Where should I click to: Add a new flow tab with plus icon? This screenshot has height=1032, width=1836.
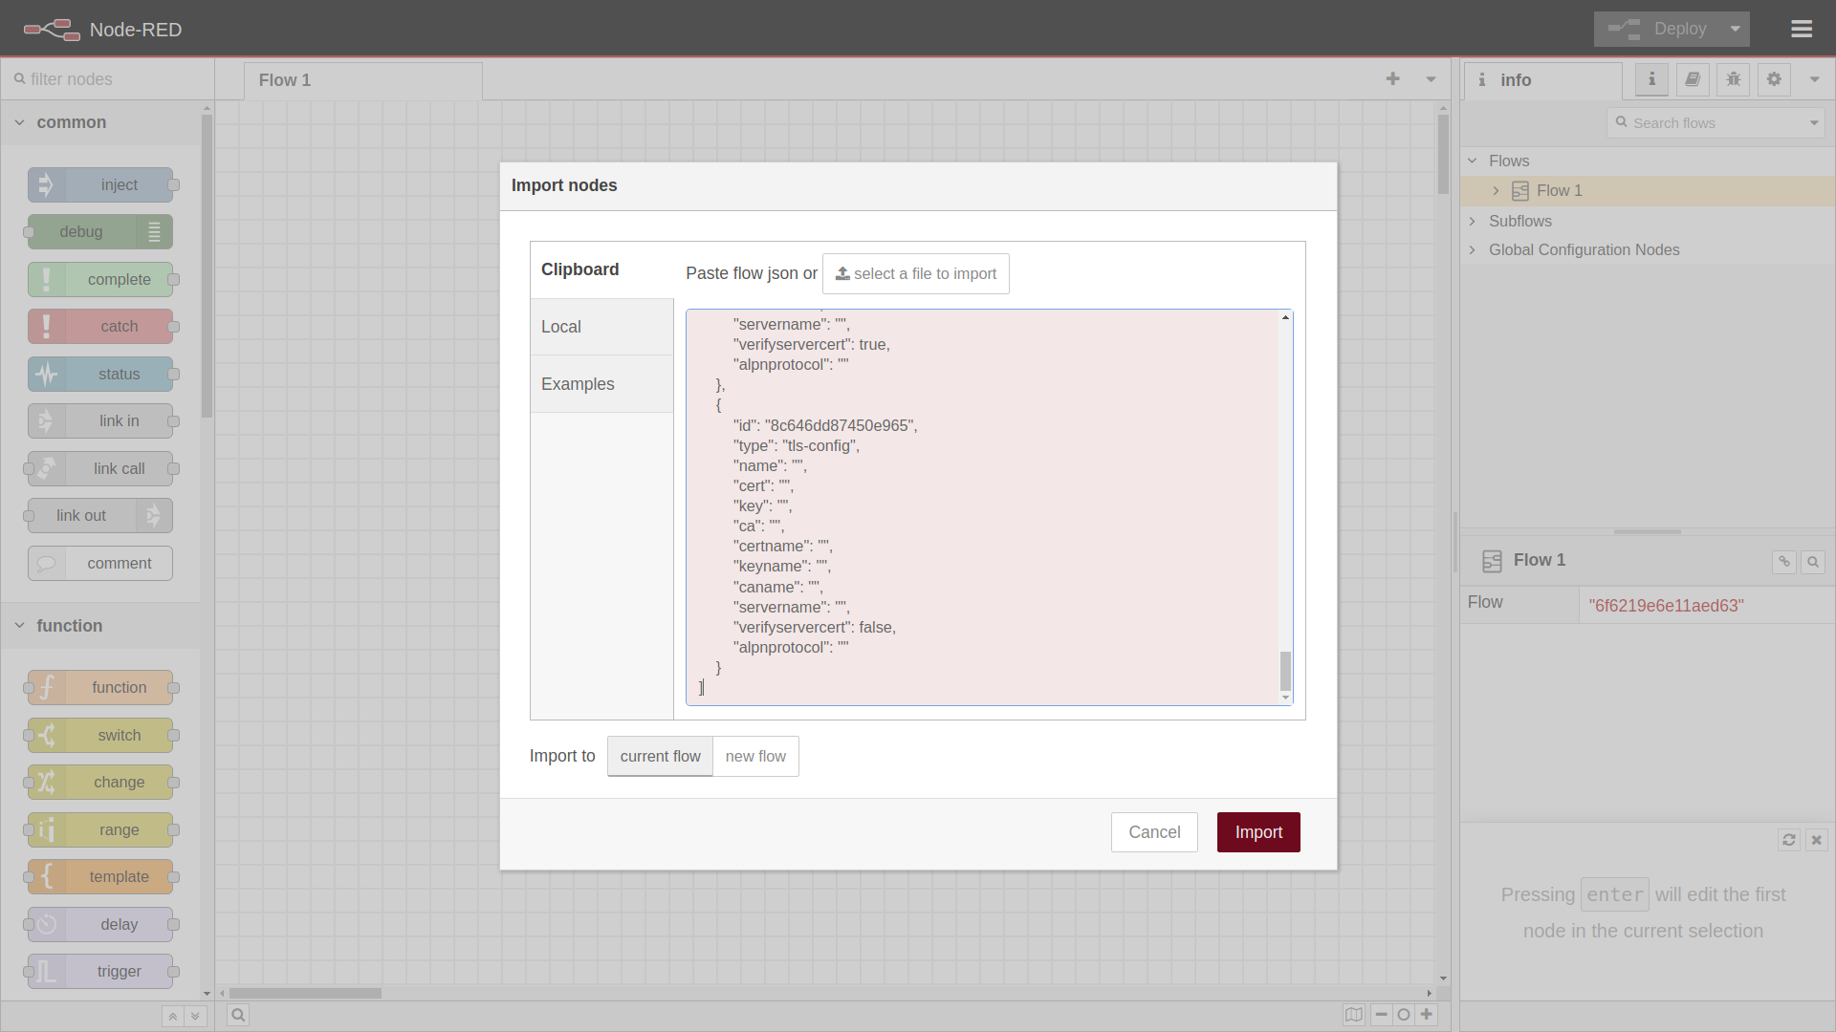point(1392,79)
